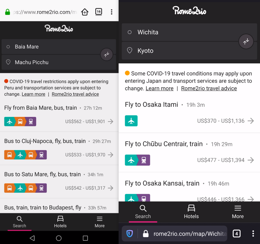Click the destination pin icon beside Machu Picchu

(8, 62)
